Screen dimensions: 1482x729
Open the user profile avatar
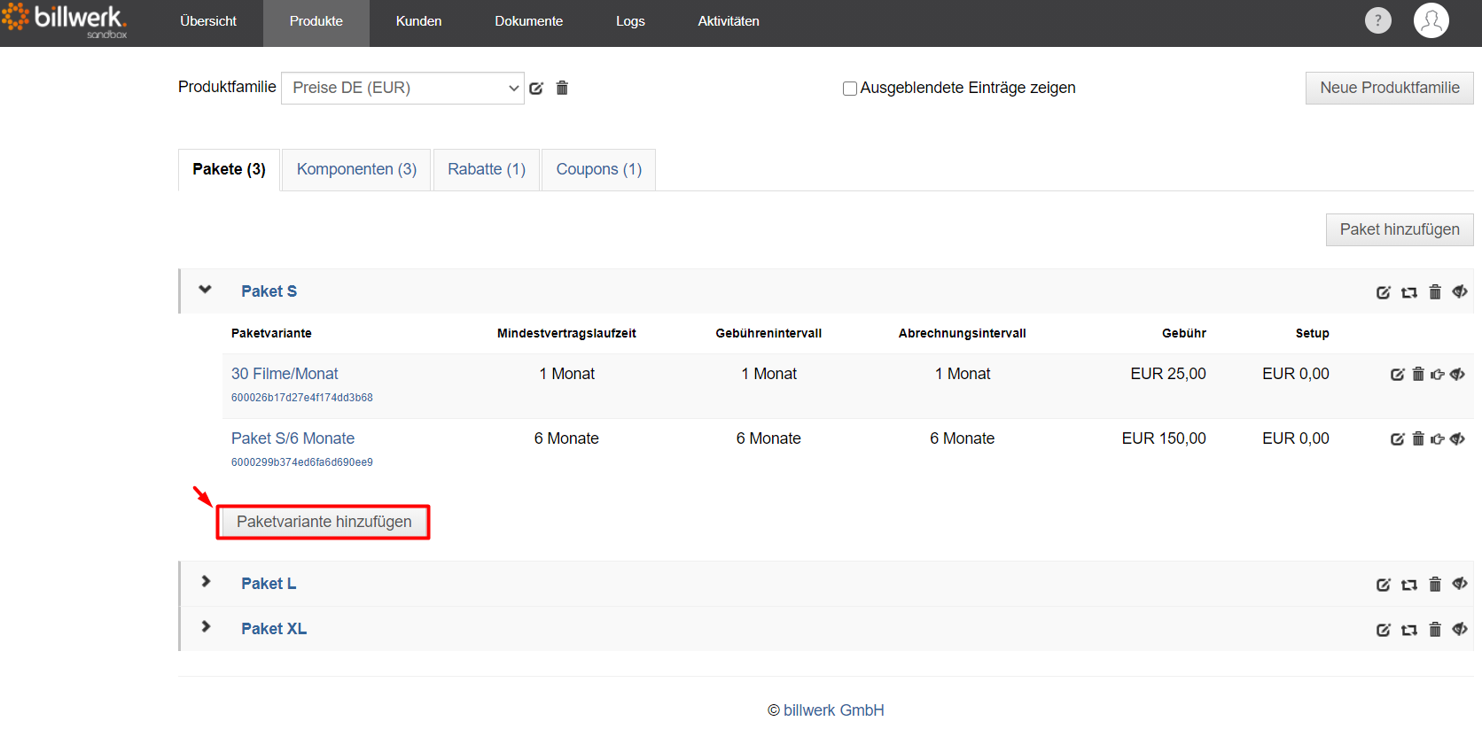tap(1431, 20)
